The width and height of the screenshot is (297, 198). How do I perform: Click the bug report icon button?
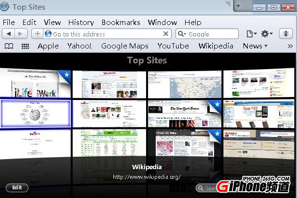pos(285,34)
